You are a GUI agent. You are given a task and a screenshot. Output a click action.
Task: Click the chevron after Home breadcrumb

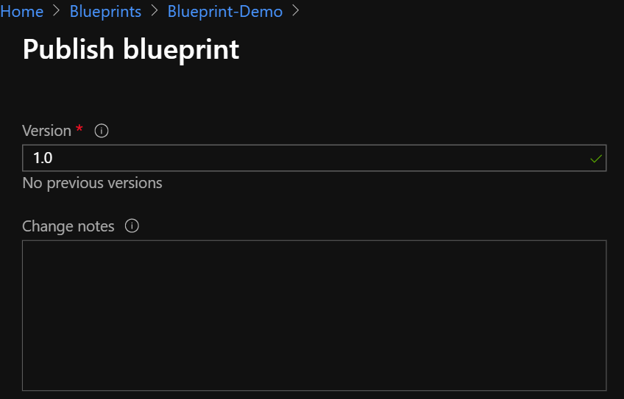[57, 12]
